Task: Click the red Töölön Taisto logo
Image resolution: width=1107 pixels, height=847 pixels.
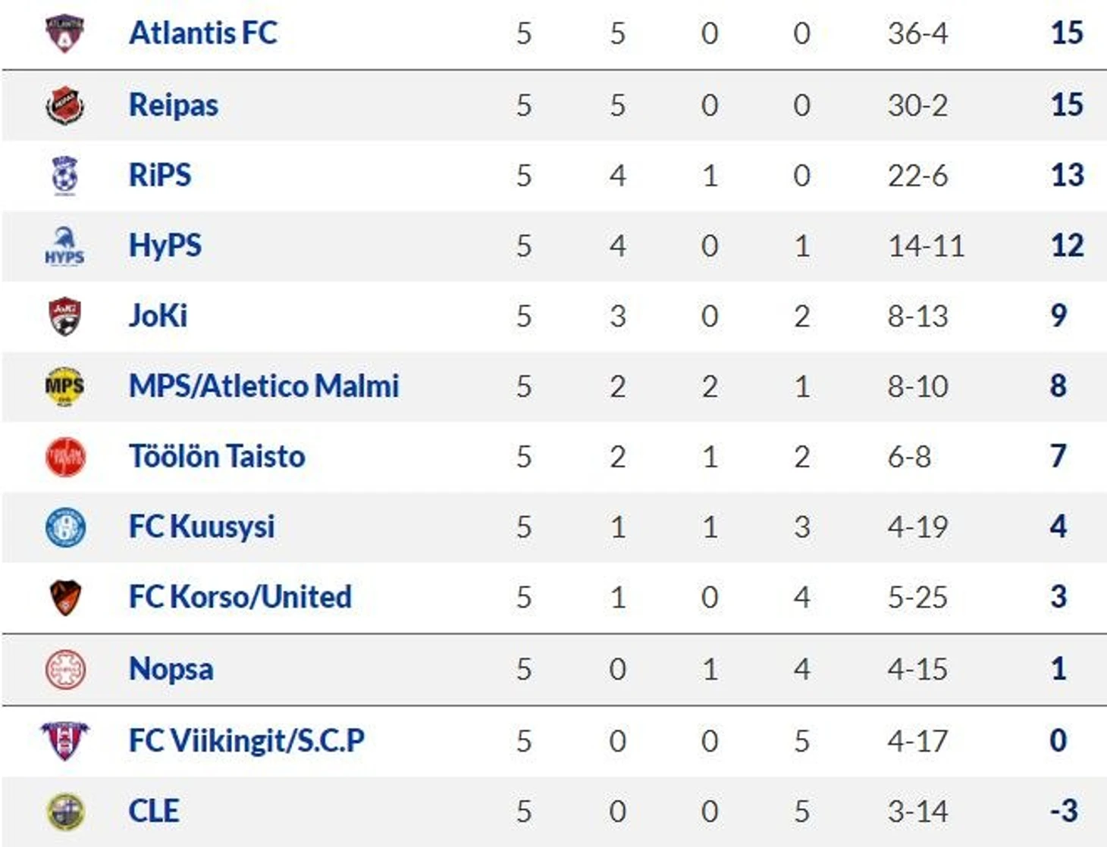Action: pyautogui.click(x=65, y=457)
